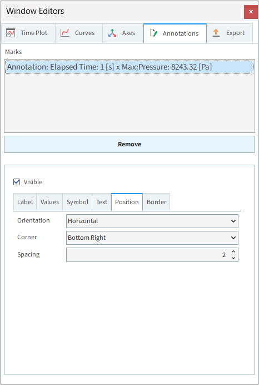Go to the Export tab

pyautogui.click(x=230, y=33)
